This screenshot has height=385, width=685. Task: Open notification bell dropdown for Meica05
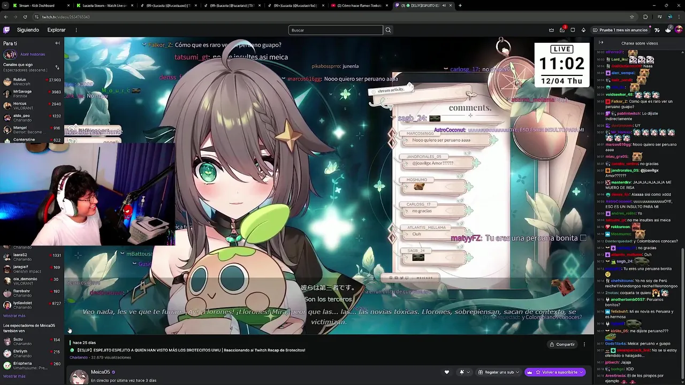pos(464,372)
